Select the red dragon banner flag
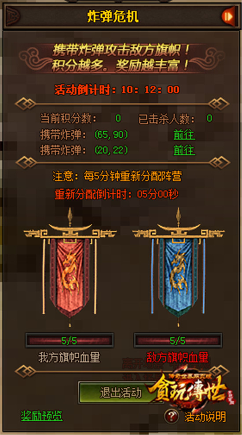The height and width of the screenshot is (435, 242). coord(70,267)
